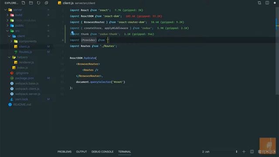Click the unsaved dot indicator at top right
Image resolution: width=279 pixels, height=157 pixels.
click(x=275, y=3)
